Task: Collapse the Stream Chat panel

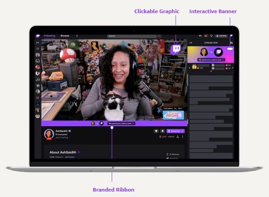Action: (x=191, y=43)
